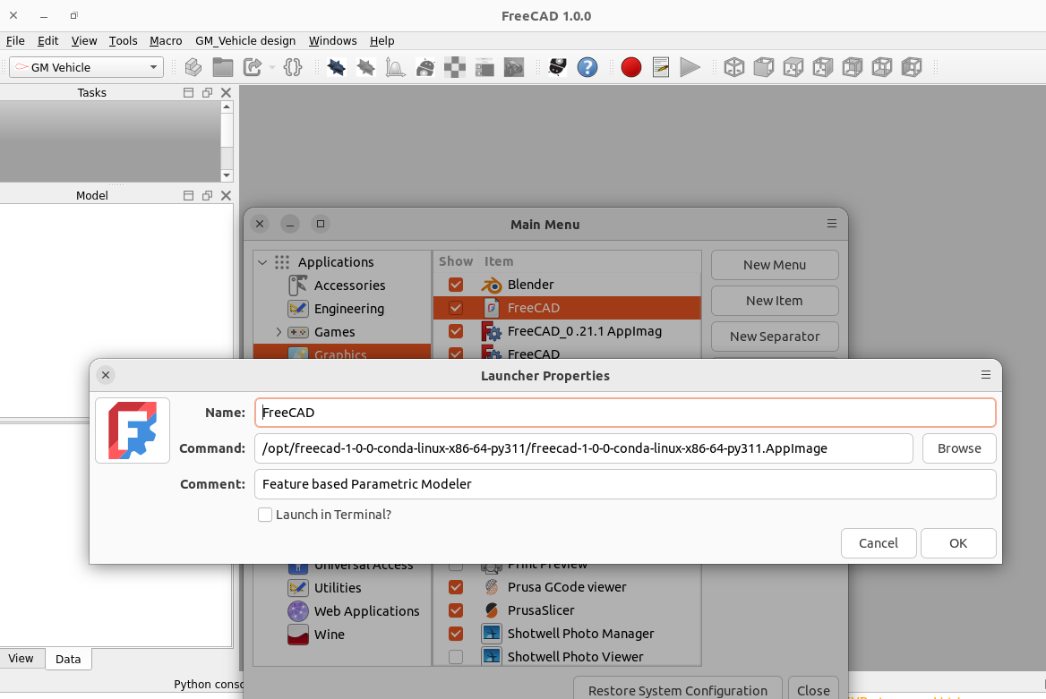Expand the Games category
Viewport: 1046px width, 699px height.
point(279,332)
